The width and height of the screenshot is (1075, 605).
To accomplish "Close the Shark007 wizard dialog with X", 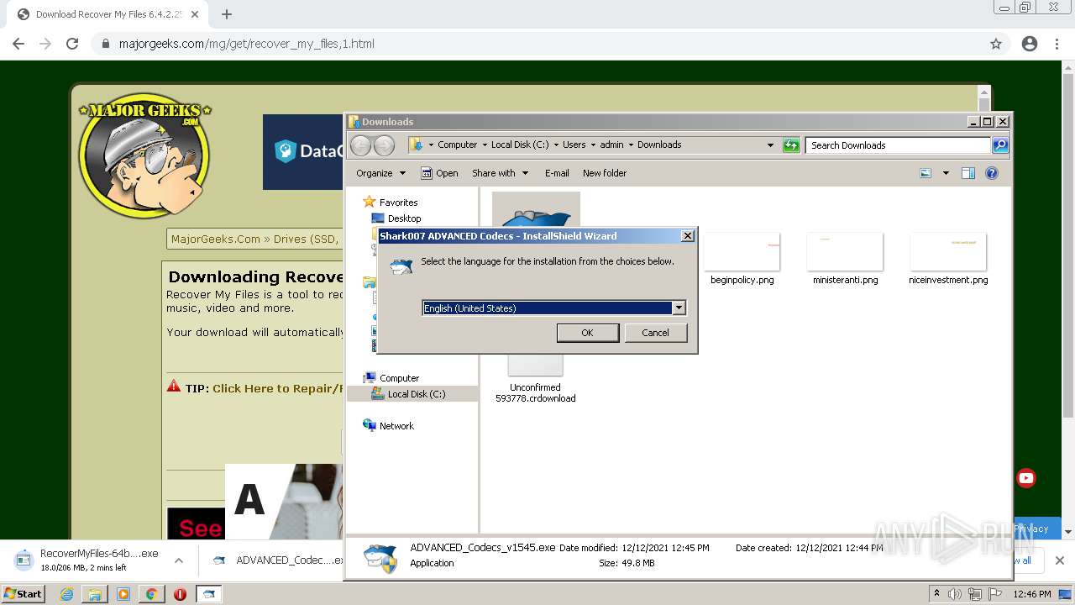I will click(x=687, y=236).
